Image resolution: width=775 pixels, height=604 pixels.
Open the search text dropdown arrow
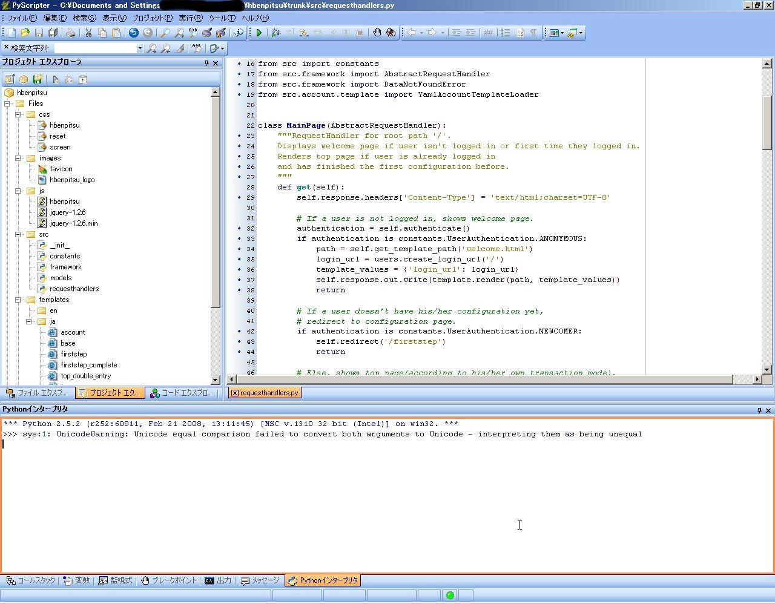[140, 48]
